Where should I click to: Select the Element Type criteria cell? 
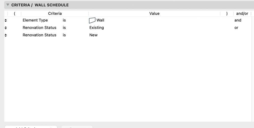pyautogui.click(x=35, y=20)
